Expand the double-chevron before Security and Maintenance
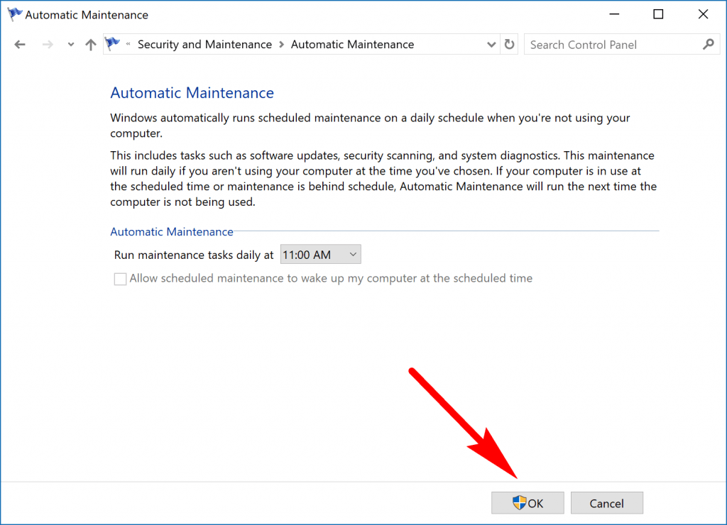The image size is (727, 525). [129, 44]
